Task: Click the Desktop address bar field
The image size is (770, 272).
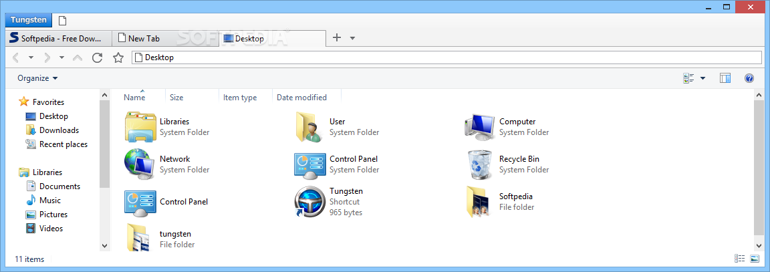Action: [x=447, y=57]
